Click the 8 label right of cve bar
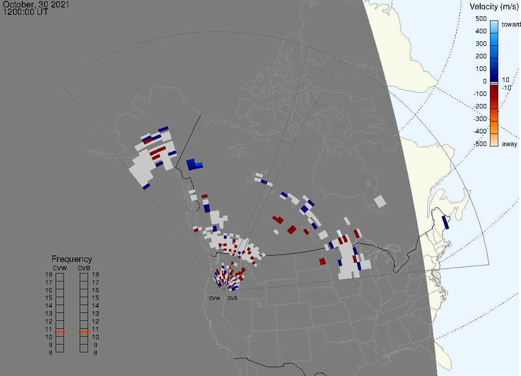This screenshot has width=521, height=376. click(x=95, y=353)
